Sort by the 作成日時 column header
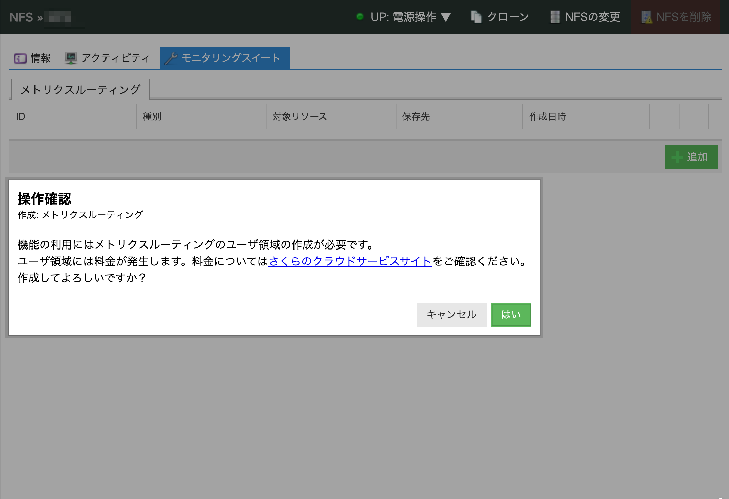Screen dimensions: 729x499 pyautogui.click(x=547, y=117)
